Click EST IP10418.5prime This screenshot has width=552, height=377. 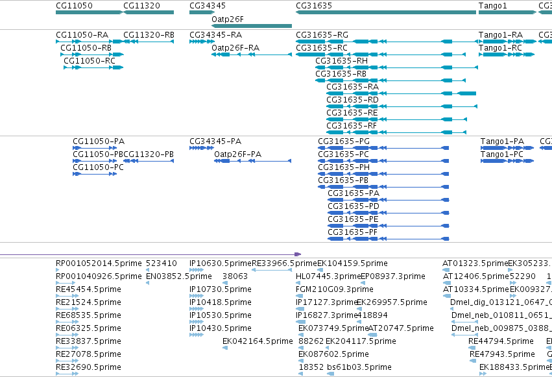221,302
